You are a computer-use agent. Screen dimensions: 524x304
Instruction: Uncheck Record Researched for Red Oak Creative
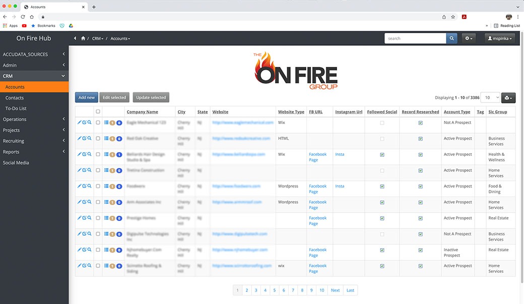[x=420, y=139]
